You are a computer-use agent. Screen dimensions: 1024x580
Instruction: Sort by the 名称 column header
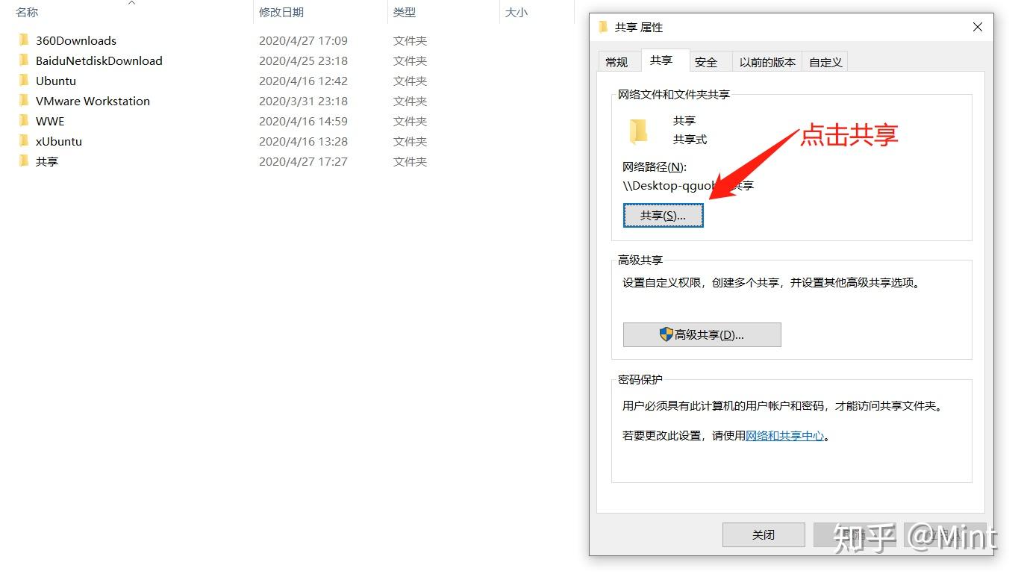click(27, 12)
